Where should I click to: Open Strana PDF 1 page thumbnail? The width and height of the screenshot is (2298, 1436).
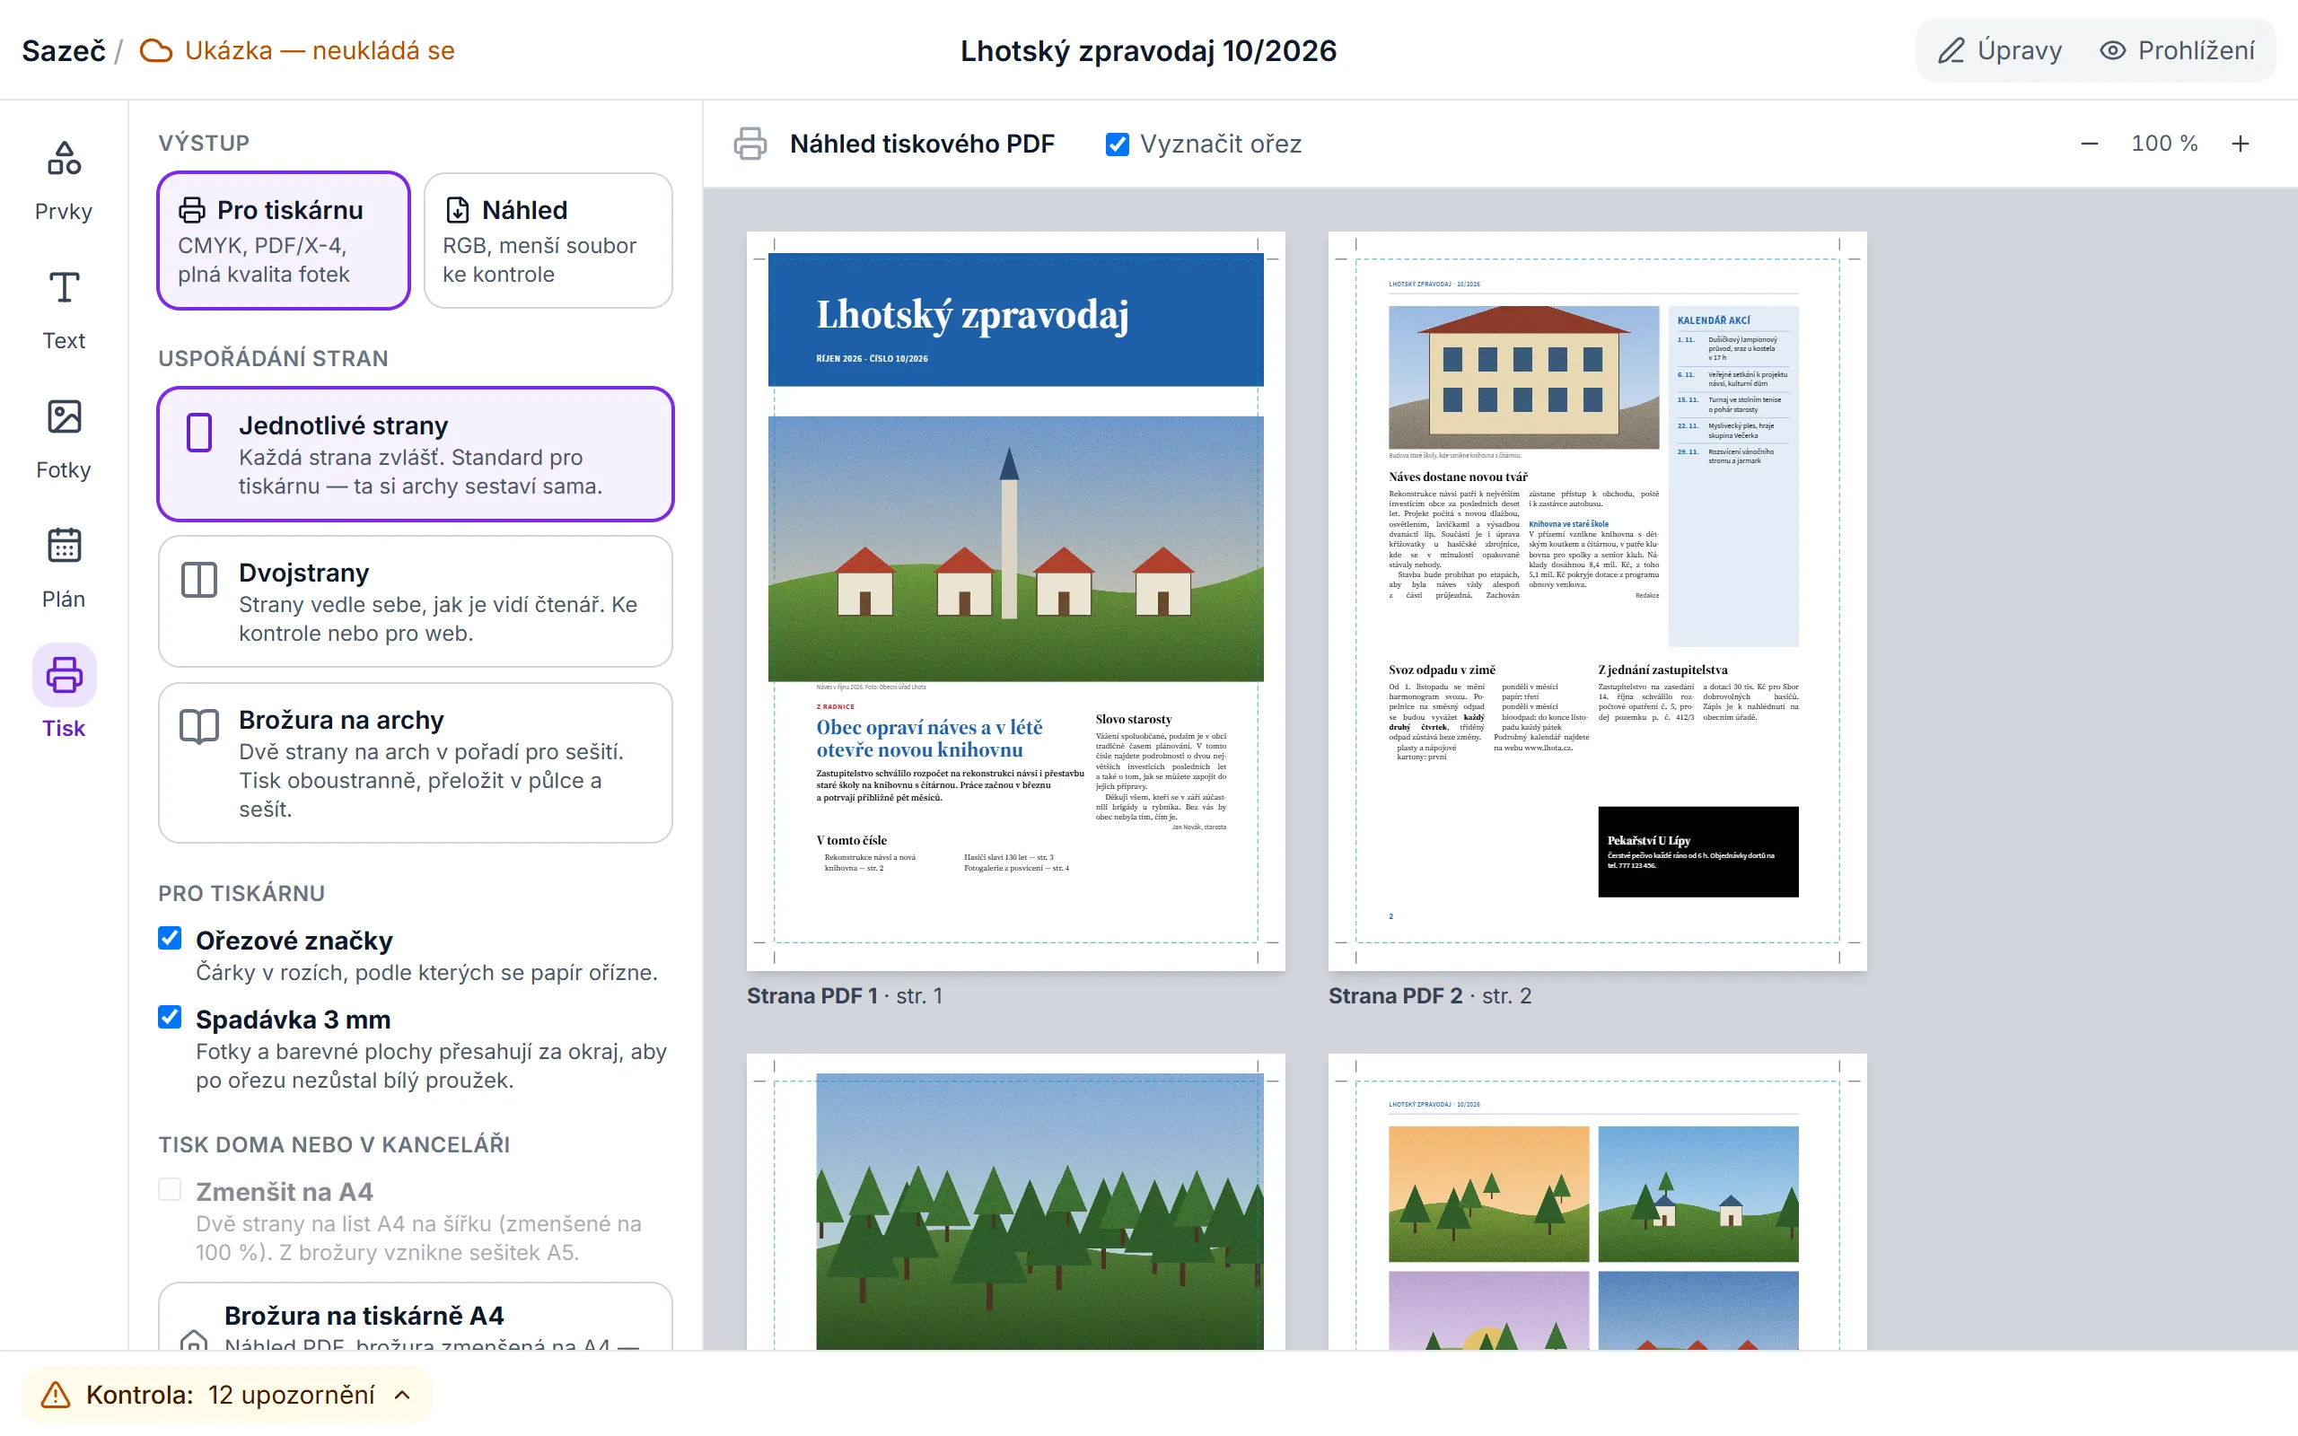(1015, 601)
